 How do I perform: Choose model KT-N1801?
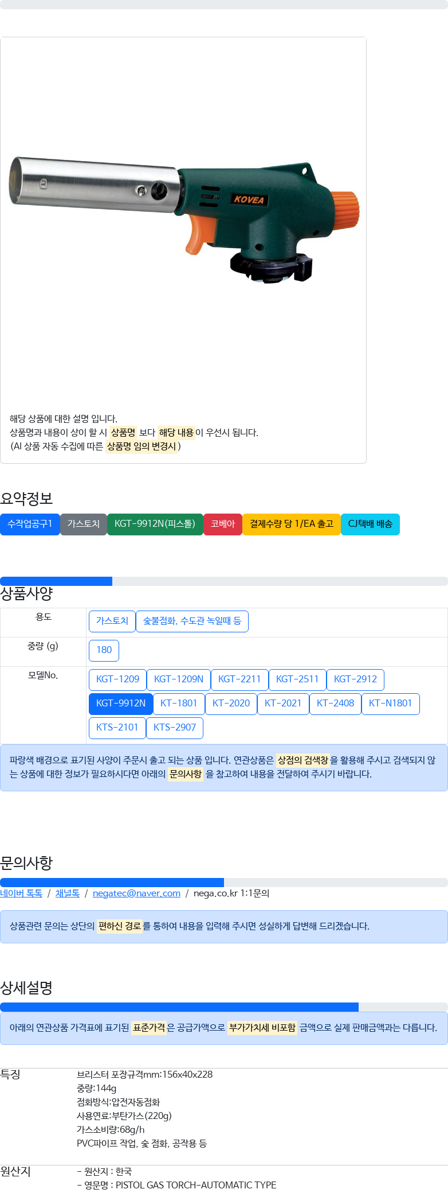coord(391,704)
